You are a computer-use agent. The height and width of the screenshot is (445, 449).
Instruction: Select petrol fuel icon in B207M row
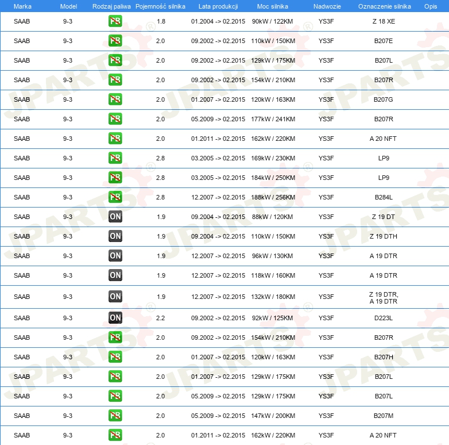[x=115, y=416]
